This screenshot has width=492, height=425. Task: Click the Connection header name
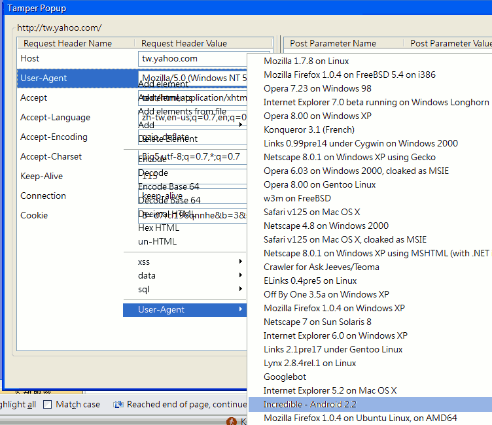43,195
